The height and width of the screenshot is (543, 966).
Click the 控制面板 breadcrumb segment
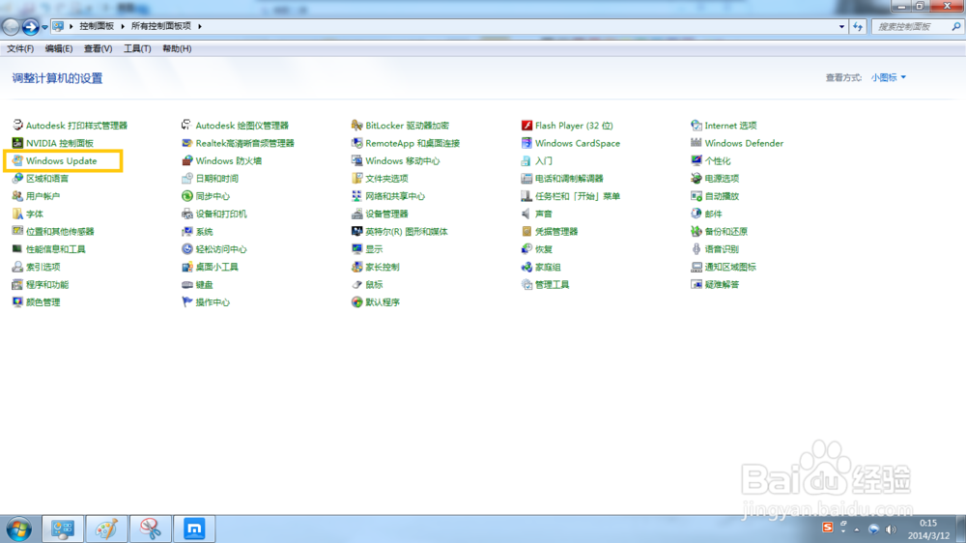click(x=97, y=26)
